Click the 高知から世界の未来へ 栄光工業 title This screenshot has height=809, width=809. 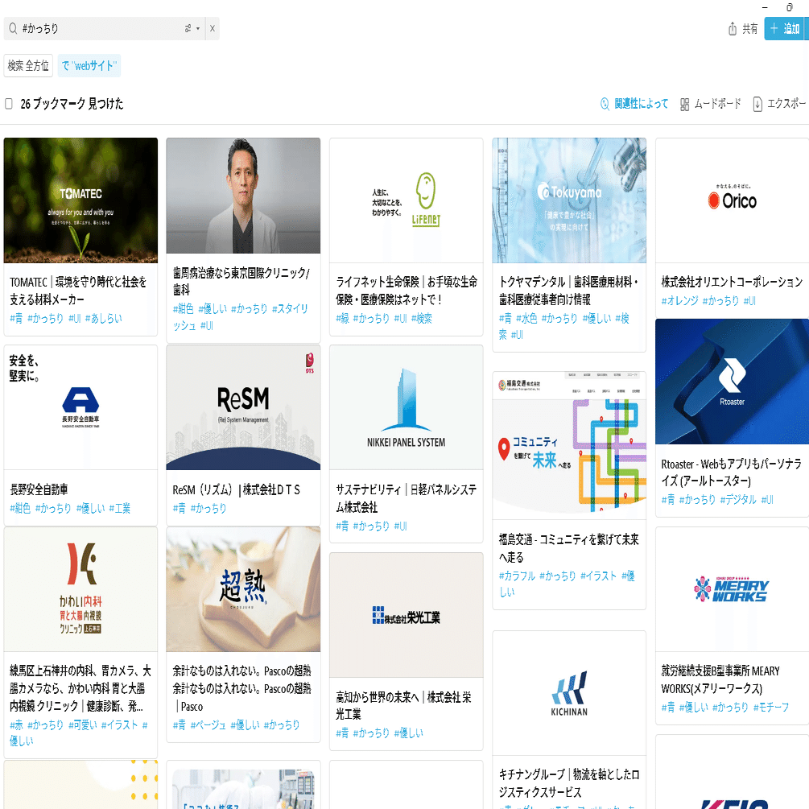coord(403,705)
